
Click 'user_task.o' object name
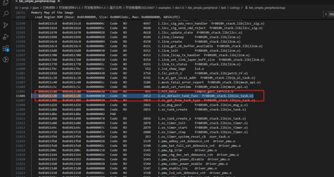pos(219,137)
